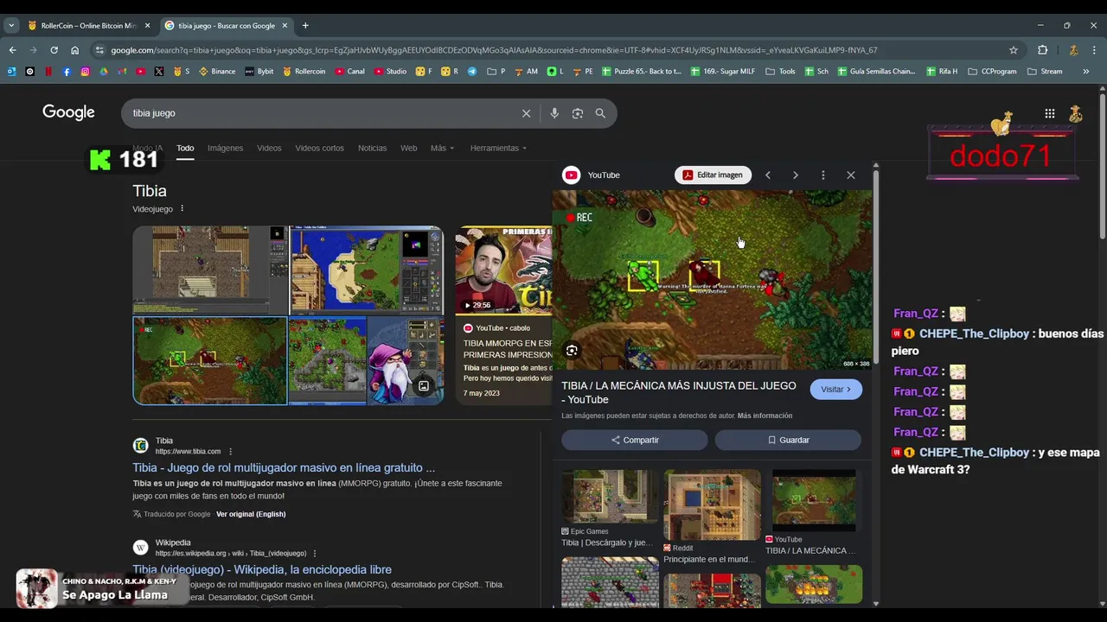
Task: Open the Chrome extensions menu
Action: 1042,50
